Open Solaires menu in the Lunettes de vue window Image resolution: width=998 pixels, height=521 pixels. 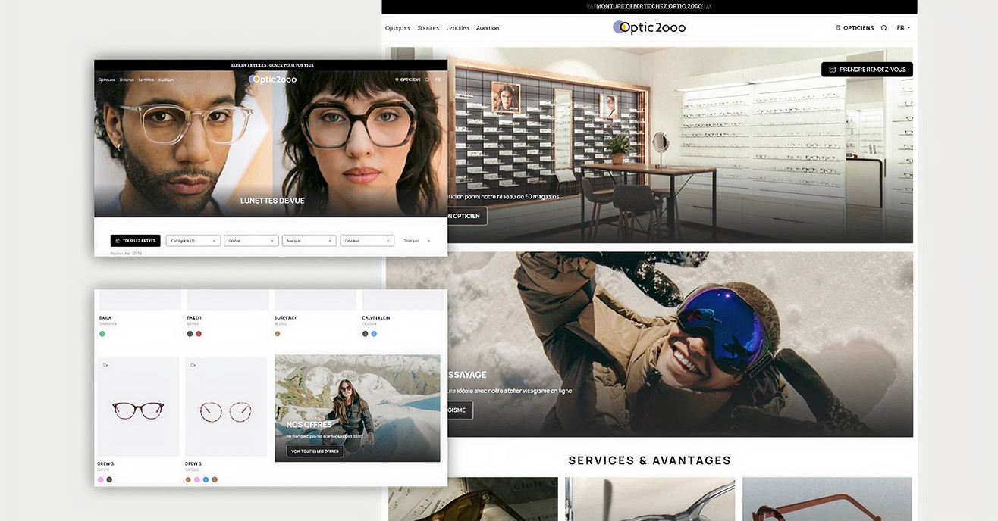pos(127,80)
